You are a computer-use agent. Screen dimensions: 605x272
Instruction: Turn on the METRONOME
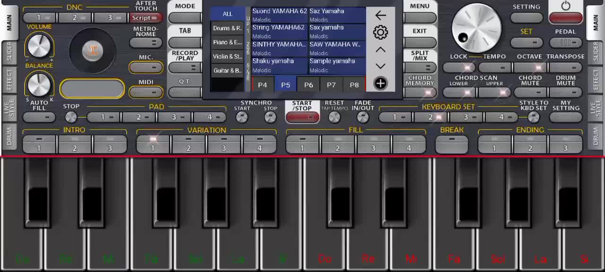tap(146, 42)
